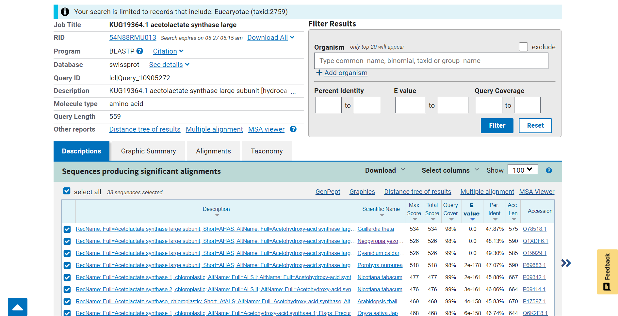Sort by Description column arrow
This screenshot has height=316, width=618.
(x=217, y=215)
